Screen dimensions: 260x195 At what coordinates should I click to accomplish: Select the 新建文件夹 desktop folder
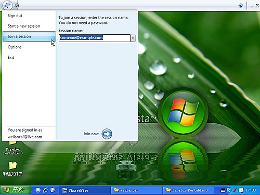click(x=12, y=168)
